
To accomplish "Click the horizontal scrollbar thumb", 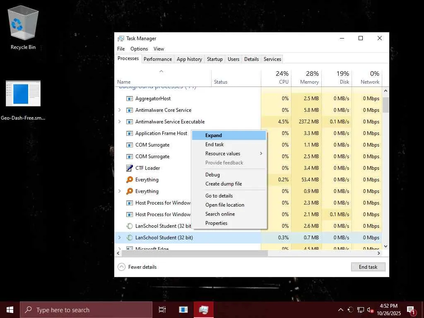I will (x=195, y=253).
